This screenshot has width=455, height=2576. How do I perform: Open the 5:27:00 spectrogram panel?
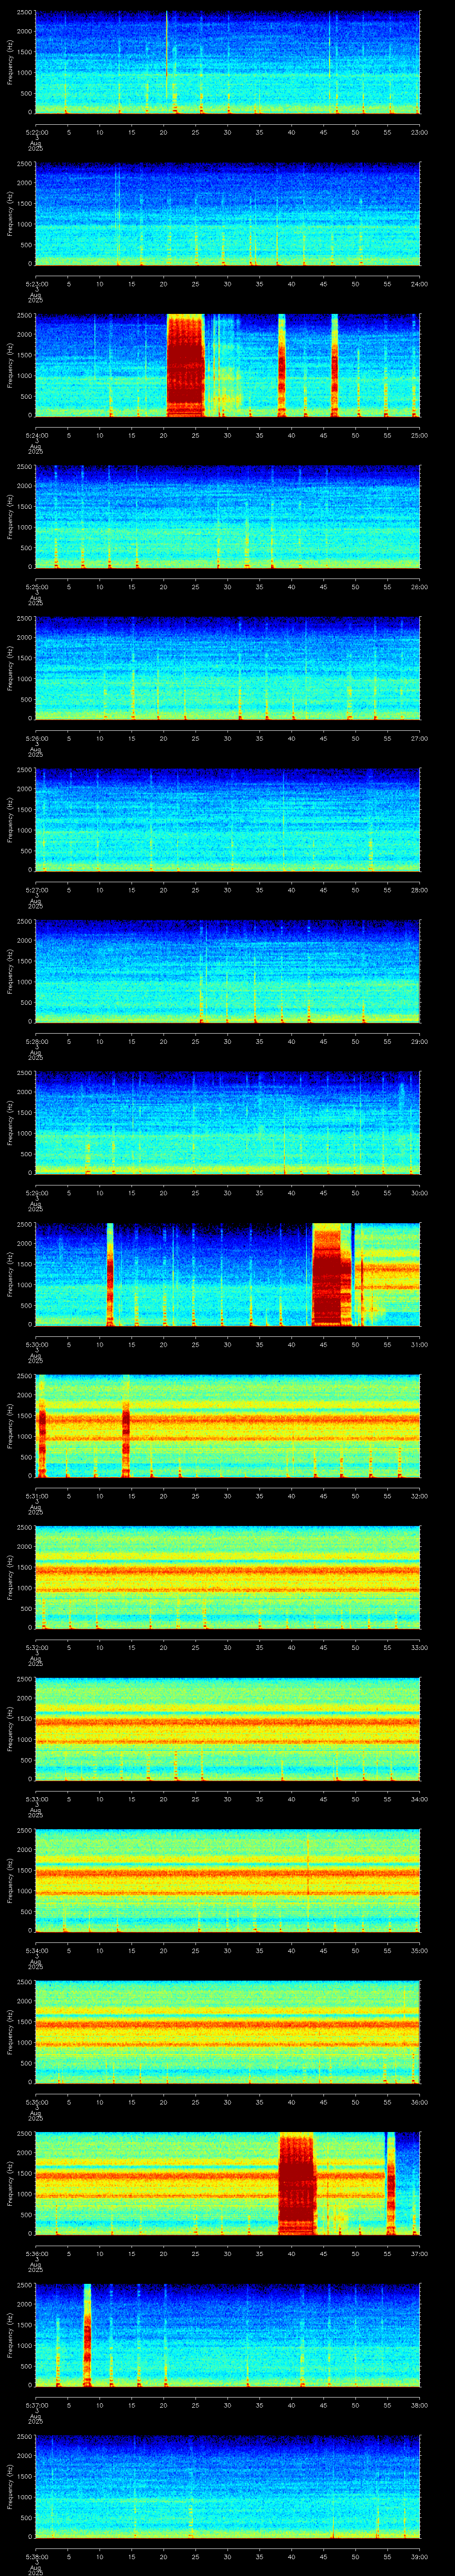227,820
